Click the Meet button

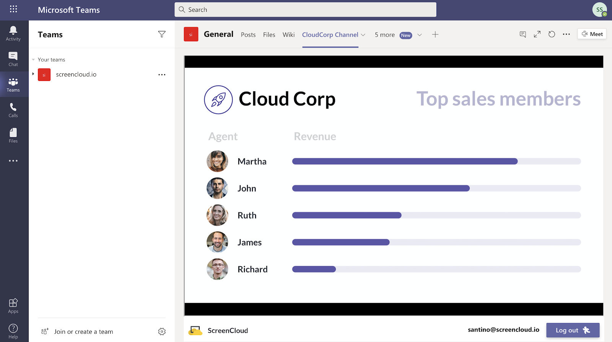592,34
